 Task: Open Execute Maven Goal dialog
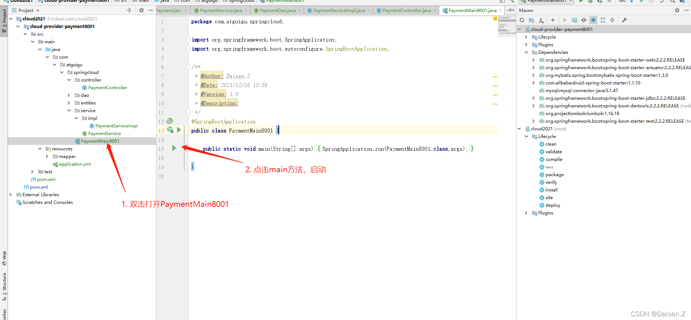pos(574,20)
